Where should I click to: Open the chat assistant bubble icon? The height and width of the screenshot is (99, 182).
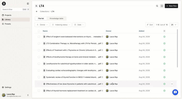point(175,92)
